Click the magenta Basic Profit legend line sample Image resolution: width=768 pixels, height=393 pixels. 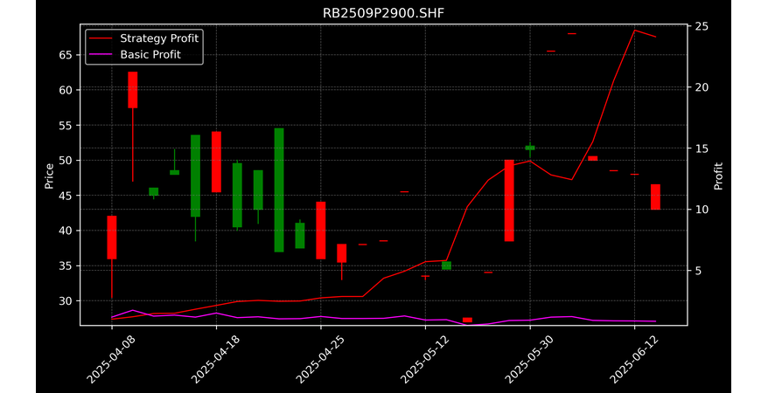(101, 55)
